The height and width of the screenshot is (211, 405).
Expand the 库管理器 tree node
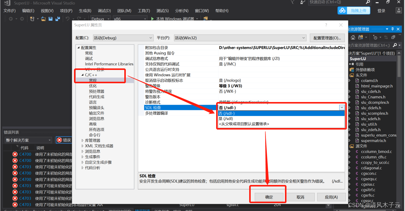pos(82,140)
